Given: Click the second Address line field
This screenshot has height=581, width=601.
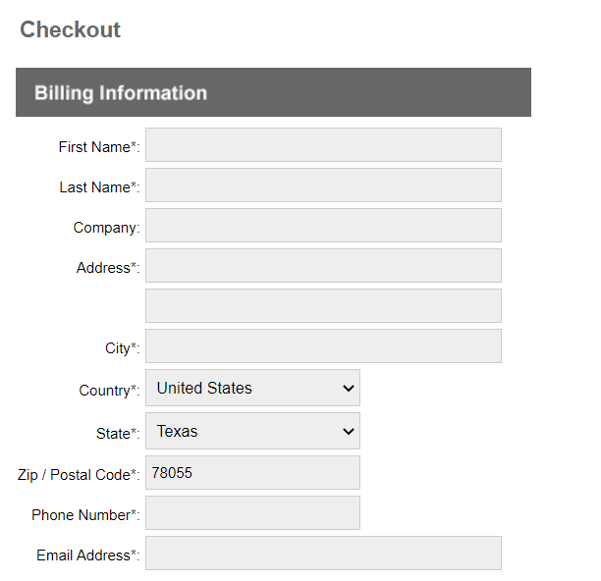Looking at the screenshot, I should [323, 306].
